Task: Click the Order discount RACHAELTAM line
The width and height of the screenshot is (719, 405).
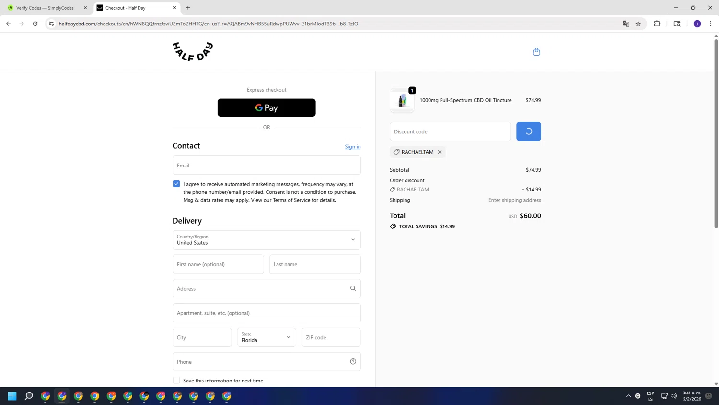Action: (x=465, y=190)
